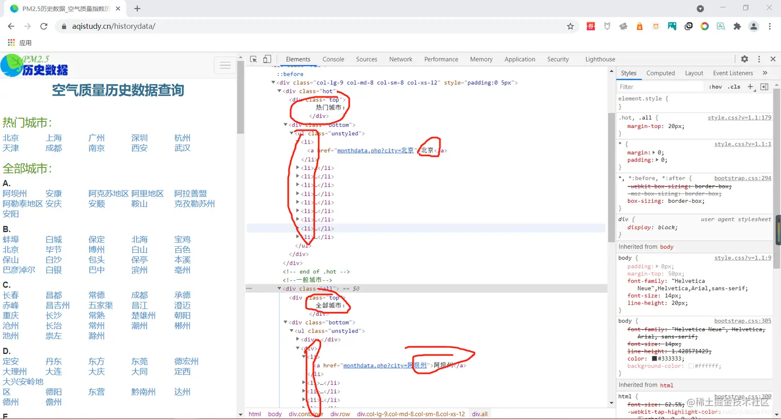
Task: Click the #ffffff background-color swatch
Action: click(691, 366)
